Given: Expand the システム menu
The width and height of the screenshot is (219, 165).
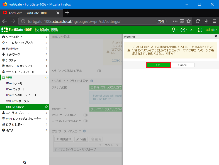Looking at the screenshot, I should tap(25, 60).
